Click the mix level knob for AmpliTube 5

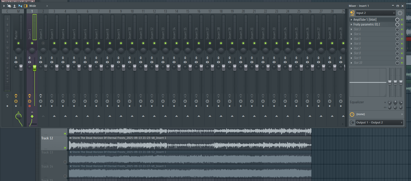[x=397, y=20]
